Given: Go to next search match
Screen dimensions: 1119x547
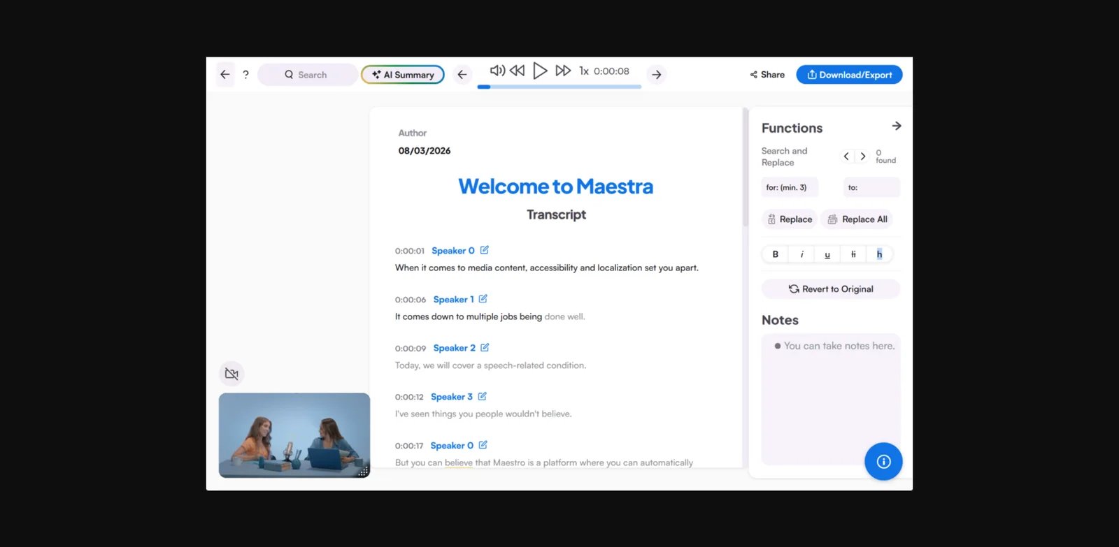Looking at the screenshot, I should [x=863, y=156].
